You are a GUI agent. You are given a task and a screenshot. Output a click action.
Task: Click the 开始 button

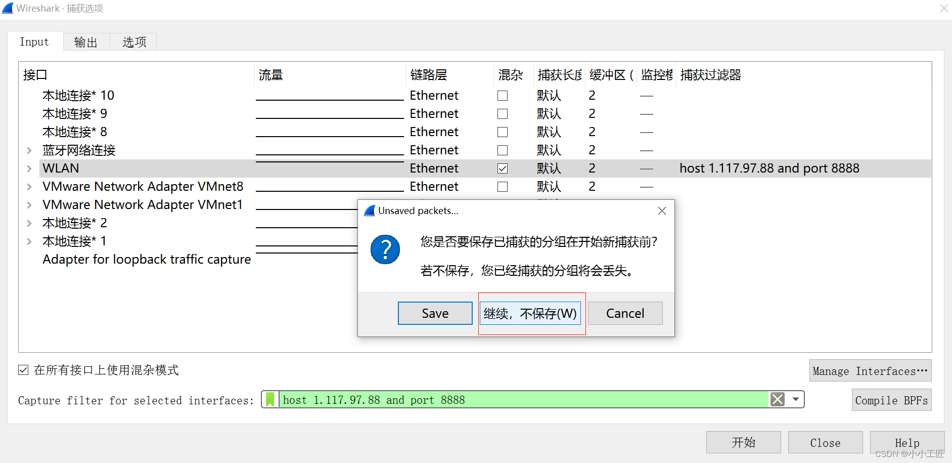744,443
